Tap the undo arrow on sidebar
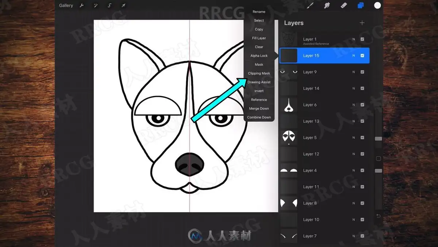Screen dimensions: 438x247 pos(379,216)
